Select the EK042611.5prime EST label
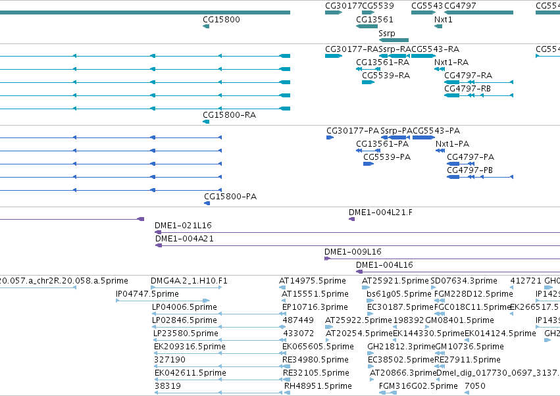560x396 pixels. pyautogui.click(x=190, y=373)
